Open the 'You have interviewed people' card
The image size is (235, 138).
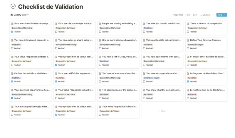[x=31, y=45]
